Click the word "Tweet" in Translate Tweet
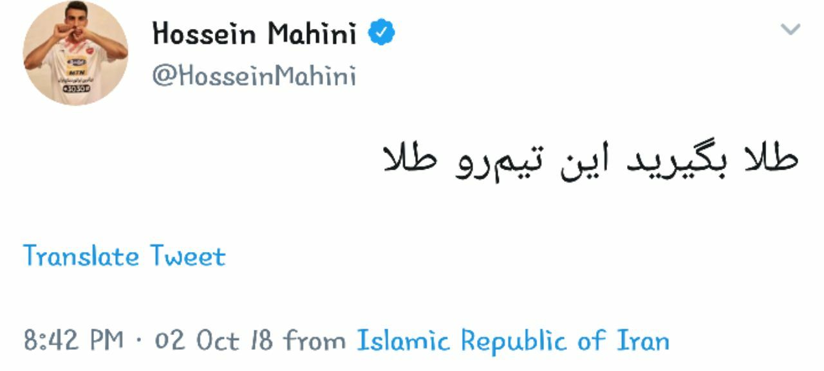 pyautogui.click(x=188, y=257)
